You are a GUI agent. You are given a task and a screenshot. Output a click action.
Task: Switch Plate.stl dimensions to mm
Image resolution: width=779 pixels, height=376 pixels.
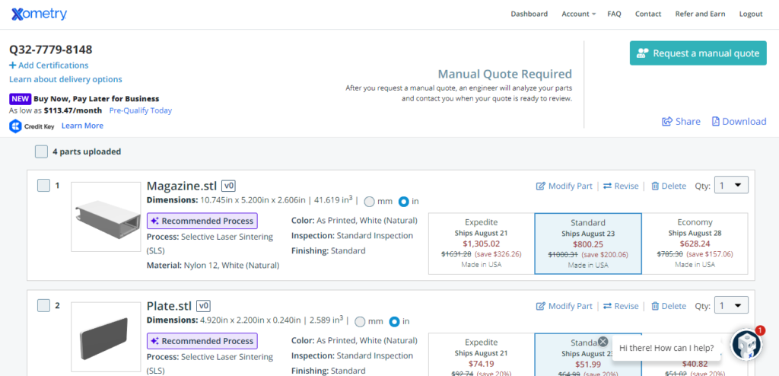click(360, 321)
